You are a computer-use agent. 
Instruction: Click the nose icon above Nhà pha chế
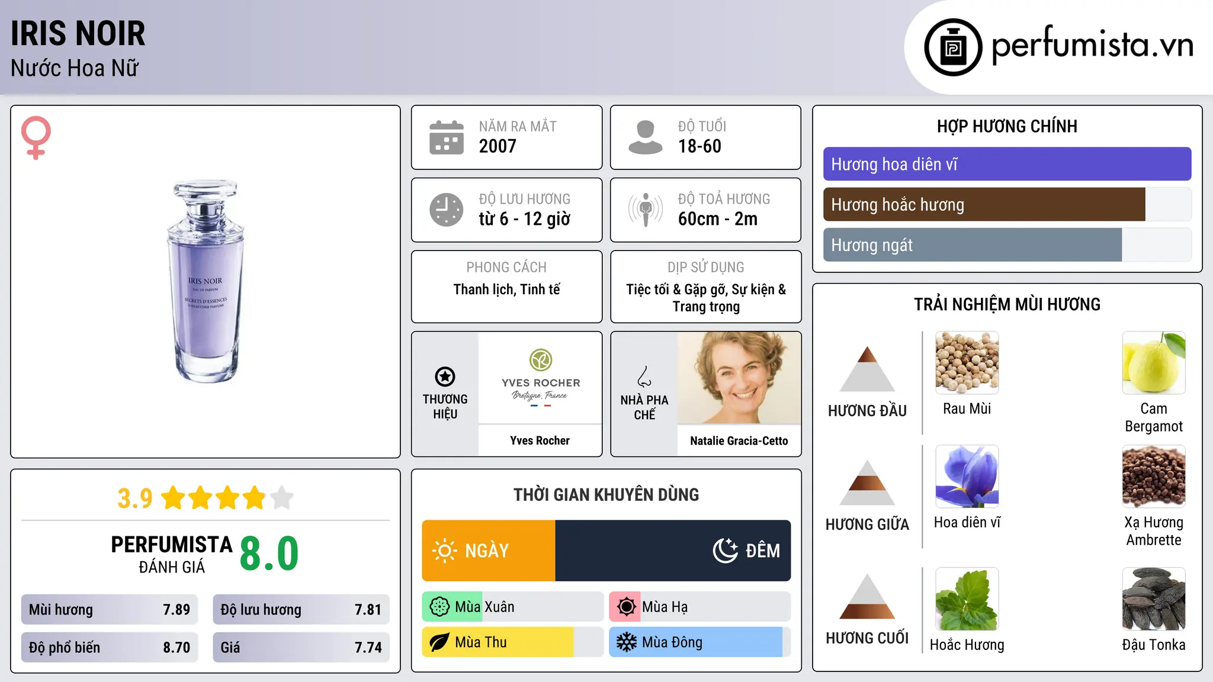644,377
